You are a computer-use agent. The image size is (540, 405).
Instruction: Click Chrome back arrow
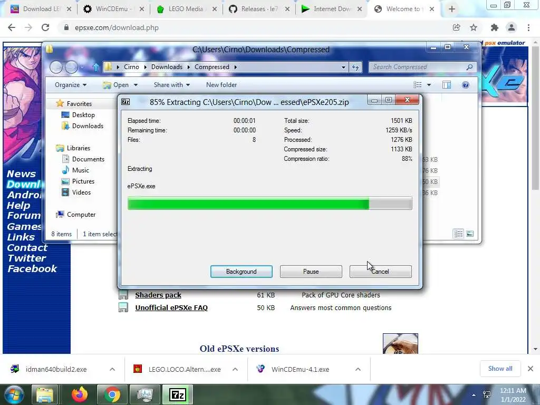point(12,27)
